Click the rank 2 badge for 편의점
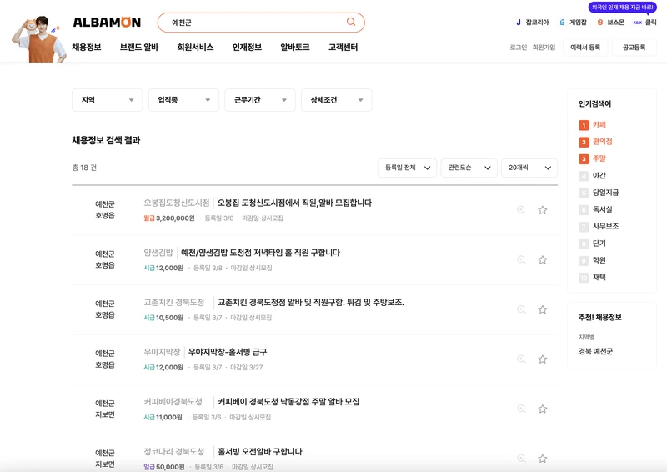 coord(584,142)
